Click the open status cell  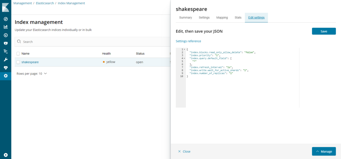pyautogui.click(x=140, y=62)
